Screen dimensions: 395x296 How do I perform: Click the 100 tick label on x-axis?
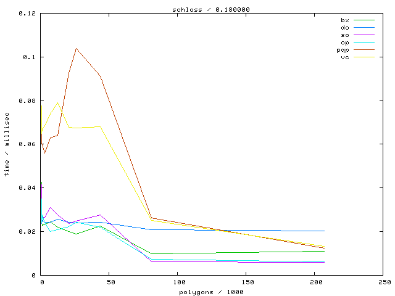[178, 282]
